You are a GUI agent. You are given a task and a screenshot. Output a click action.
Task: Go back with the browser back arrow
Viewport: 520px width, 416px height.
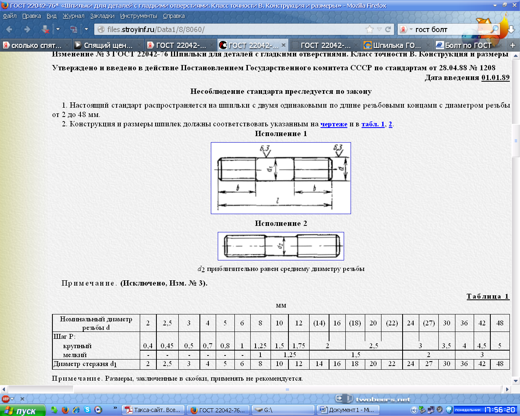coord(9,29)
